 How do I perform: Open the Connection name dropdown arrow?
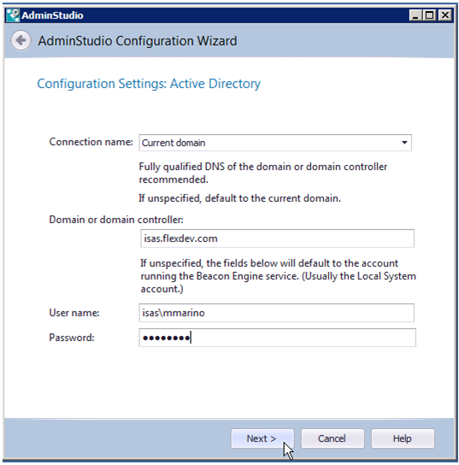(404, 143)
